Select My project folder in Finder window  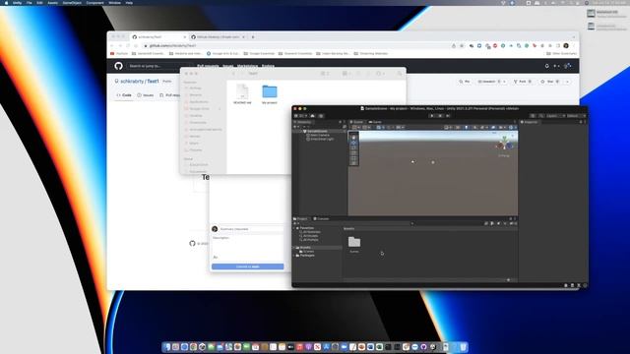(269, 94)
